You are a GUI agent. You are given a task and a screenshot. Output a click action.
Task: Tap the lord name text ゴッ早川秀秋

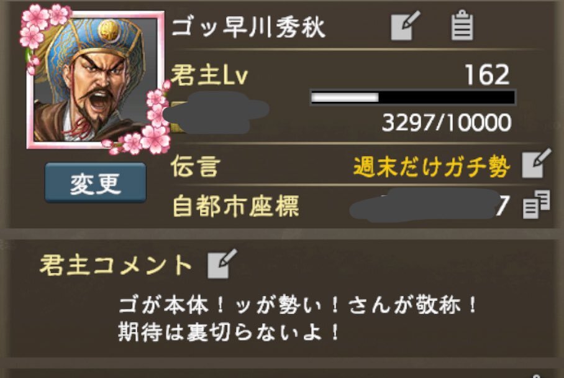coord(248,27)
